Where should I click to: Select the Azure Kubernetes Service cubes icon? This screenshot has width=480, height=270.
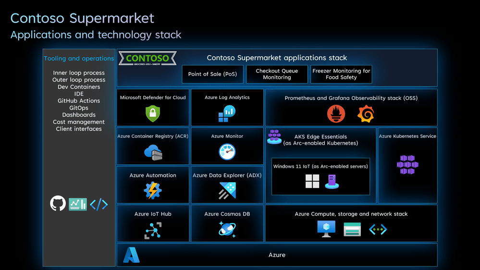click(407, 165)
